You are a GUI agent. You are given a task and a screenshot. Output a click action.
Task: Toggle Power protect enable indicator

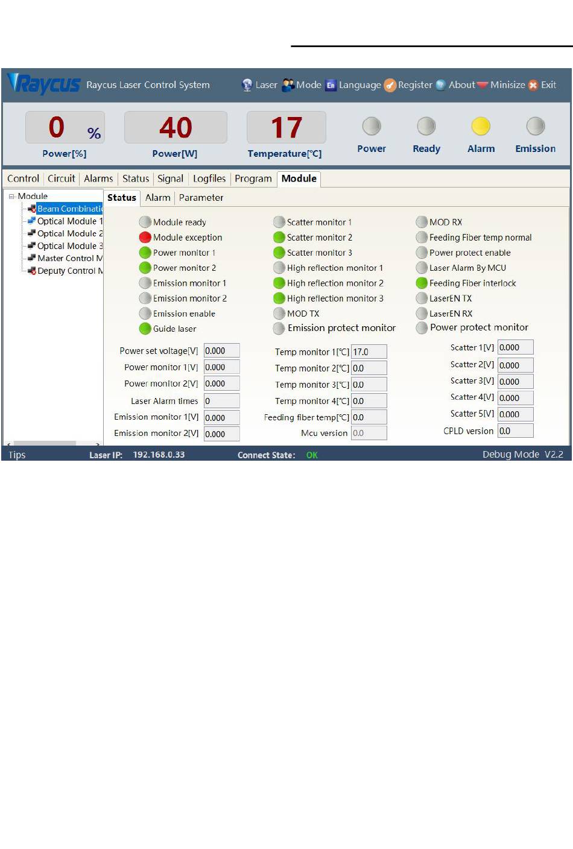click(x=422, y=253)
